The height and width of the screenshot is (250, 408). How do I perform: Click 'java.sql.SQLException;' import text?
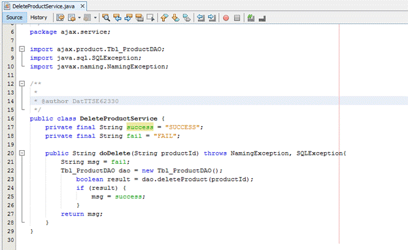pyautogui.click(x=99, y=57)
